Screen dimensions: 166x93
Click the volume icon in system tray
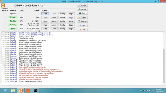pos(149,91)
